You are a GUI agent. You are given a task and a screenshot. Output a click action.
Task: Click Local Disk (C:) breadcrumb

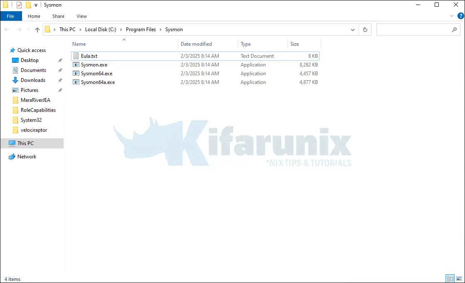click(x=101, y=30)
